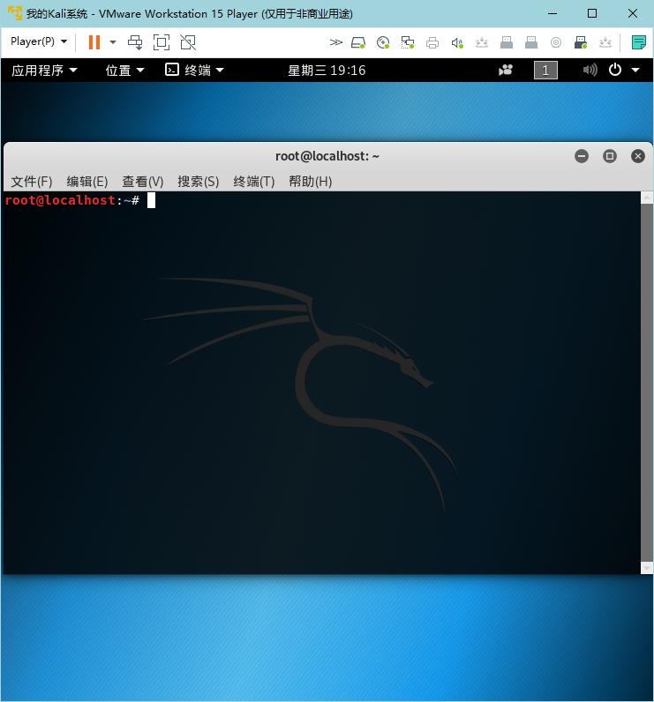Screen dimensions: 654x702
Task: Maximize the VMware Player window
Action: click(x=592, y=13)
